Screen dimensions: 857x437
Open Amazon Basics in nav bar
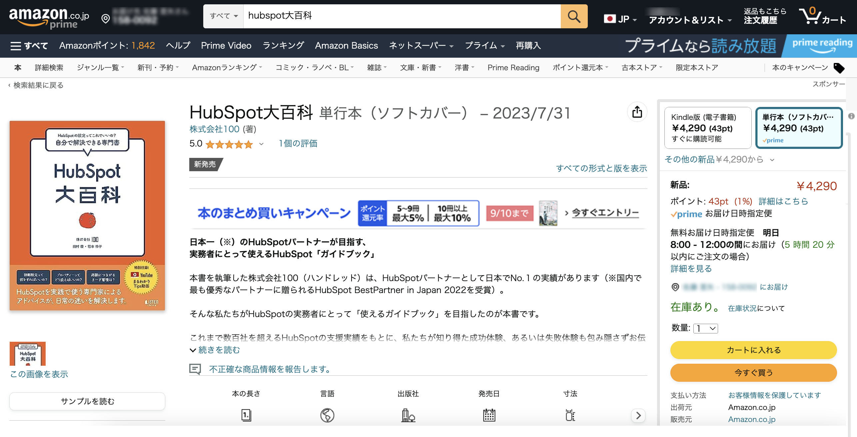click(x=347, y=46)
